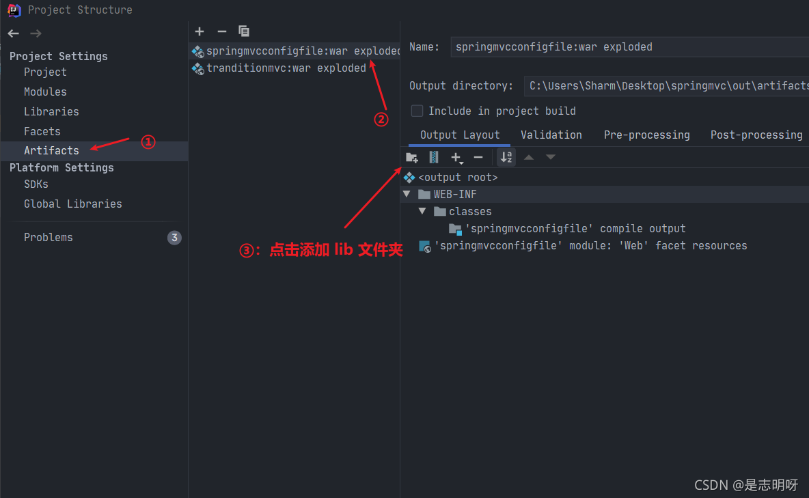
Task: Click the compile output module icon
Action: [x=455, y=229]
